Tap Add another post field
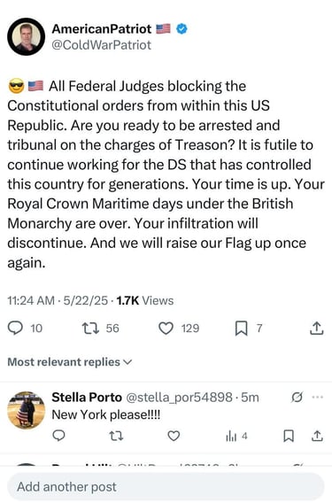Screen dimensions: 332x503 pyautogui.click(x=166, y=487)
